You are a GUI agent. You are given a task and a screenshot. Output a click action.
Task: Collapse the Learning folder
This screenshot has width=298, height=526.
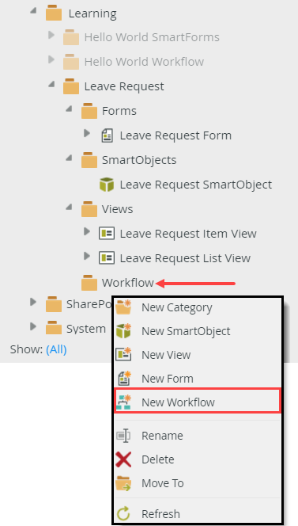pos(33,11)
